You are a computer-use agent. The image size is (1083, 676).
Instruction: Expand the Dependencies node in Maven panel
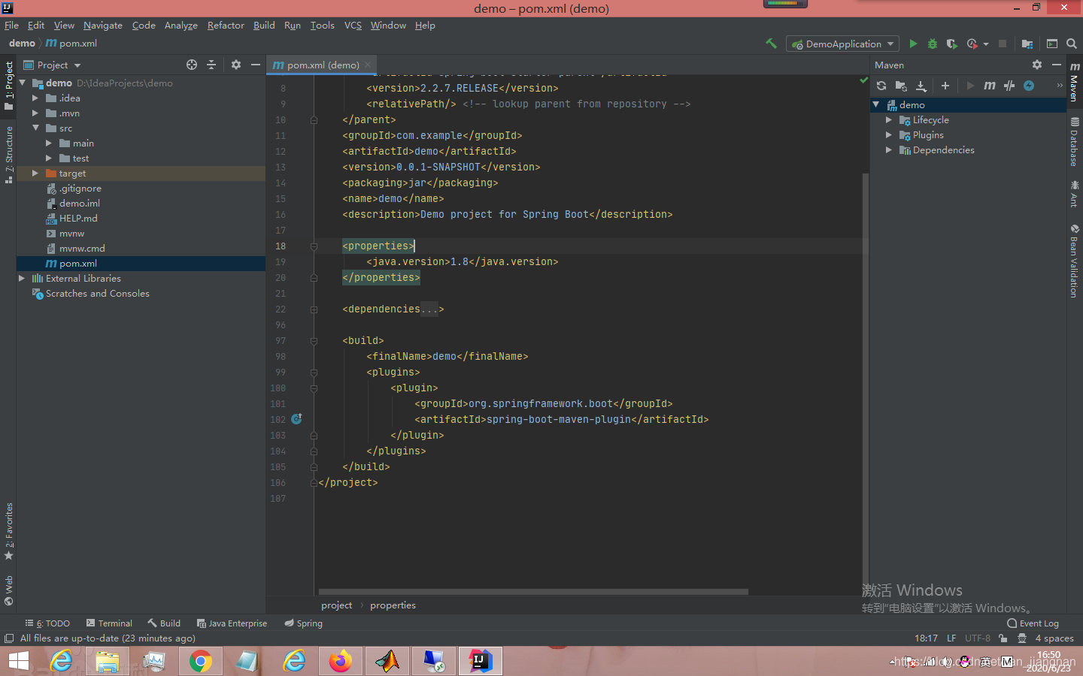[889, 149]
